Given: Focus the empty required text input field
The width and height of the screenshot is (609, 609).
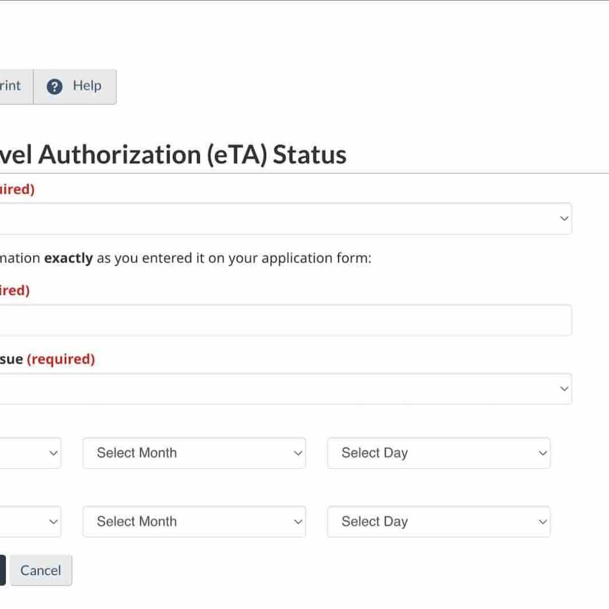Looking at the screenshot, I should point(281,320).
